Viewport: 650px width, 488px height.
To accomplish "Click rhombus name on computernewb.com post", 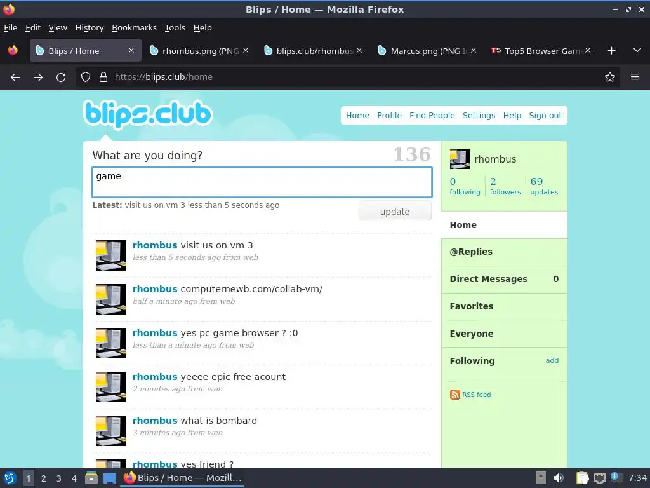I will 155,289.
